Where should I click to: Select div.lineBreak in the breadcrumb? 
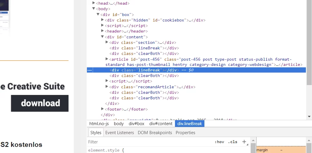coord(190,124)
